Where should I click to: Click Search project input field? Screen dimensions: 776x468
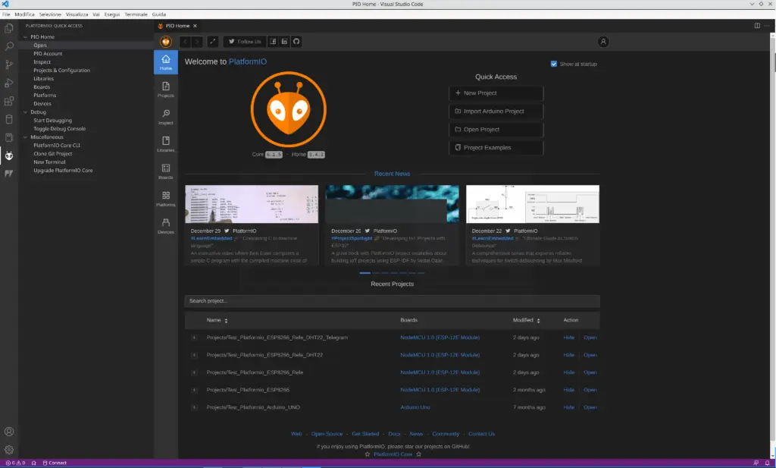(392, 301)
